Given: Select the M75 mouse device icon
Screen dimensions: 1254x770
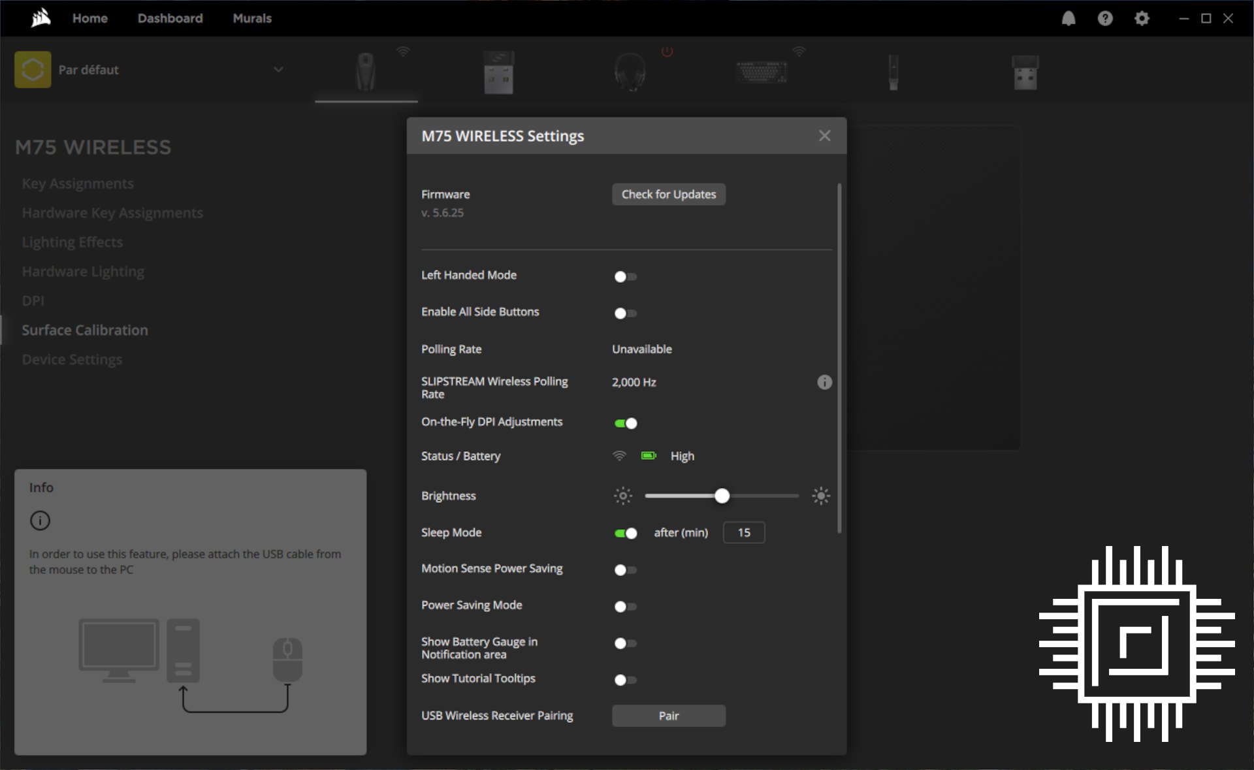Looking at the screenshot, I should point(366,72).
